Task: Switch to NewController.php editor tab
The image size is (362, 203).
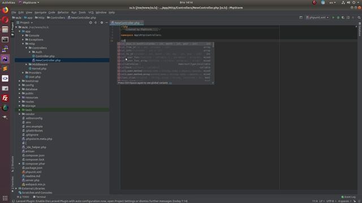Action: pyautogui.click(x=127, y=23)
